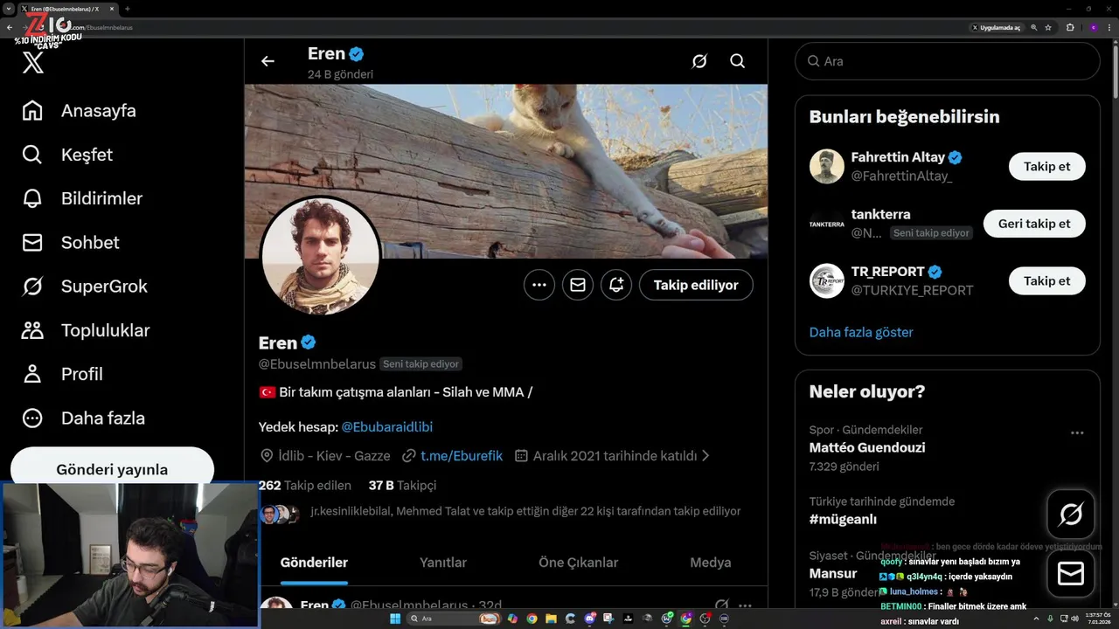
Task: Open more options for Mattéo Guendouzi trend
Action: (x=1077, y=432)
